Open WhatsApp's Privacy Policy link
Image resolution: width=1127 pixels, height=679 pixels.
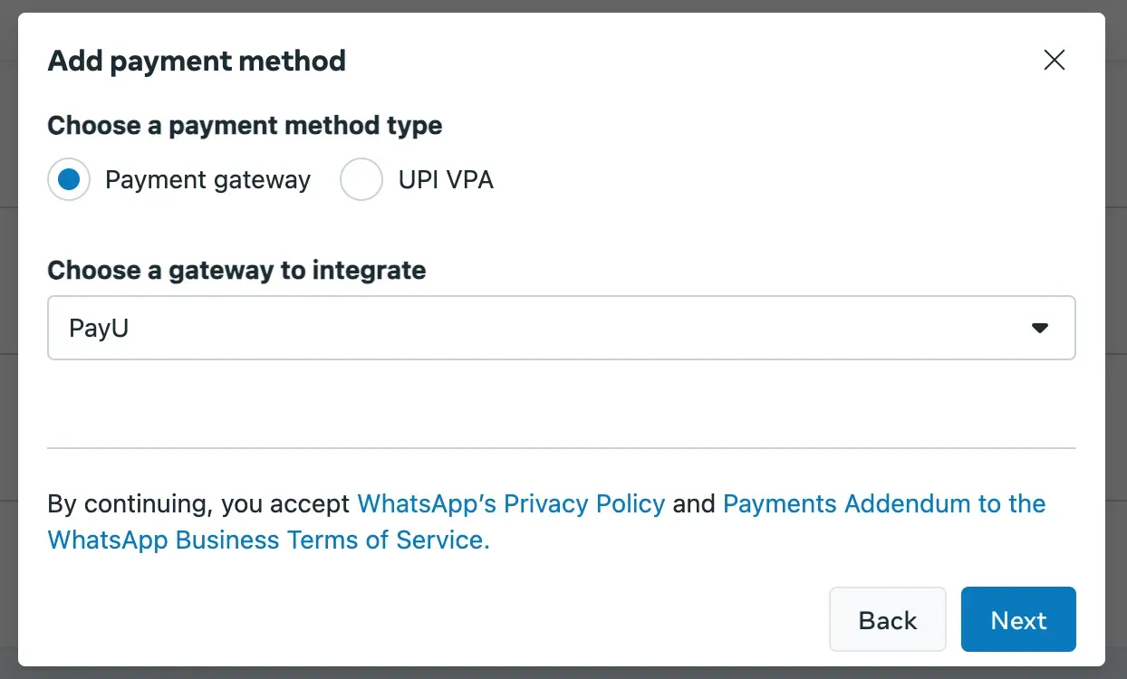coord(511,503)
